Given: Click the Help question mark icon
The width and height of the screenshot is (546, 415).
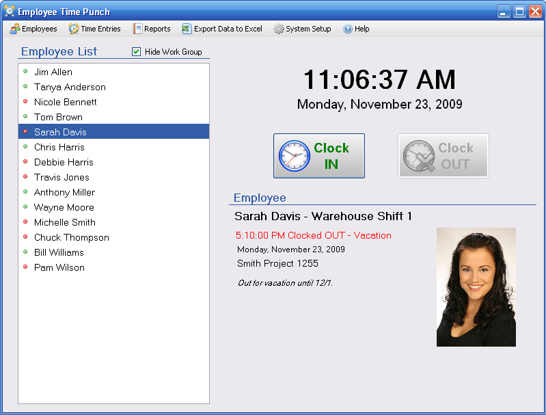Looking at the screenshot, I should point(348,29).
